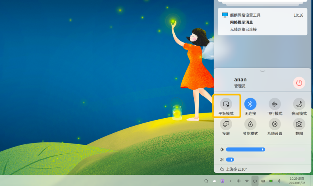Viewport: 313px width, 186px height.
Task: Click the speaker icon beside volume slider
Action: tap(222, 160)
